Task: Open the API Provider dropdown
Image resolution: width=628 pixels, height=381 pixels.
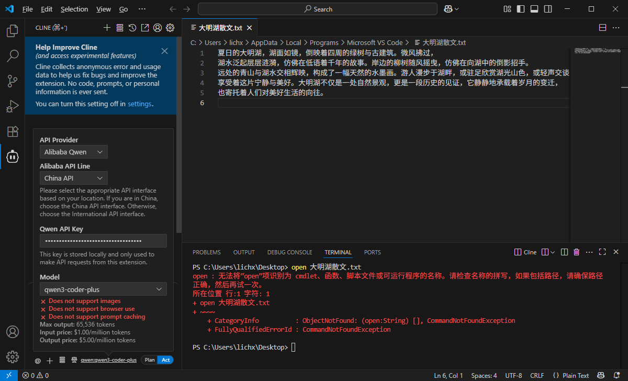Action: [x=74, y=152]
